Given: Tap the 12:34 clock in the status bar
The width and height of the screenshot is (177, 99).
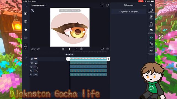Looking at the screenshot, I should pyautogui.click(x=25, y=1).
